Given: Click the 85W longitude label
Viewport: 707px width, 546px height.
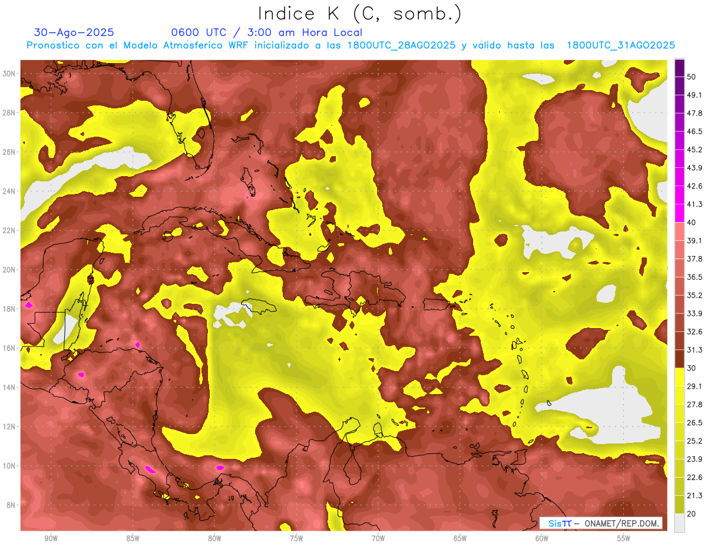Looking at the screenshot, I should 133,538.
